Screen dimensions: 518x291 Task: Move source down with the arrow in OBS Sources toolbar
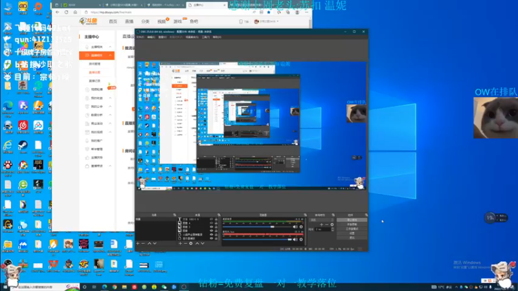click(x=203, y=243)
